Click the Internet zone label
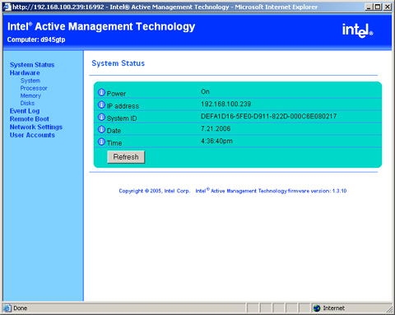The width and height of the screenshot is (395, 315). click(x=333, y=308)
